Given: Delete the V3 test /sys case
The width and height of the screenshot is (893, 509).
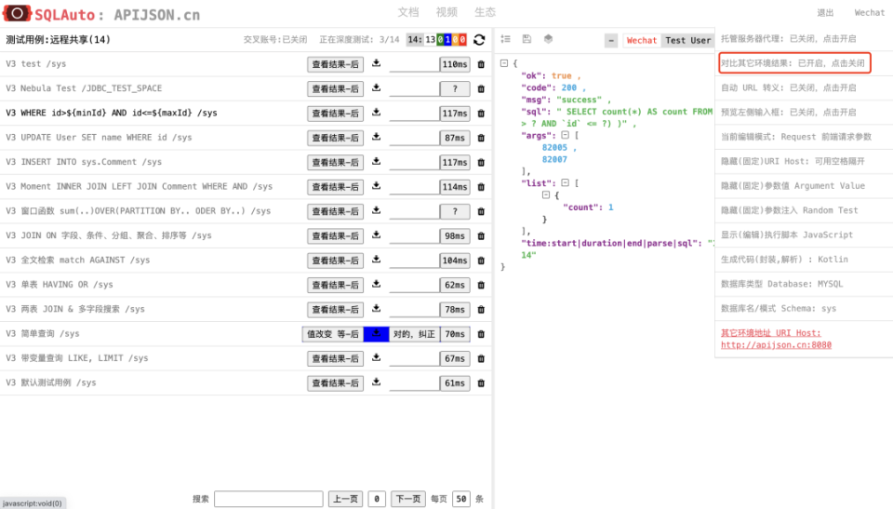Looking at the screenshot, I should coord(481,64).
